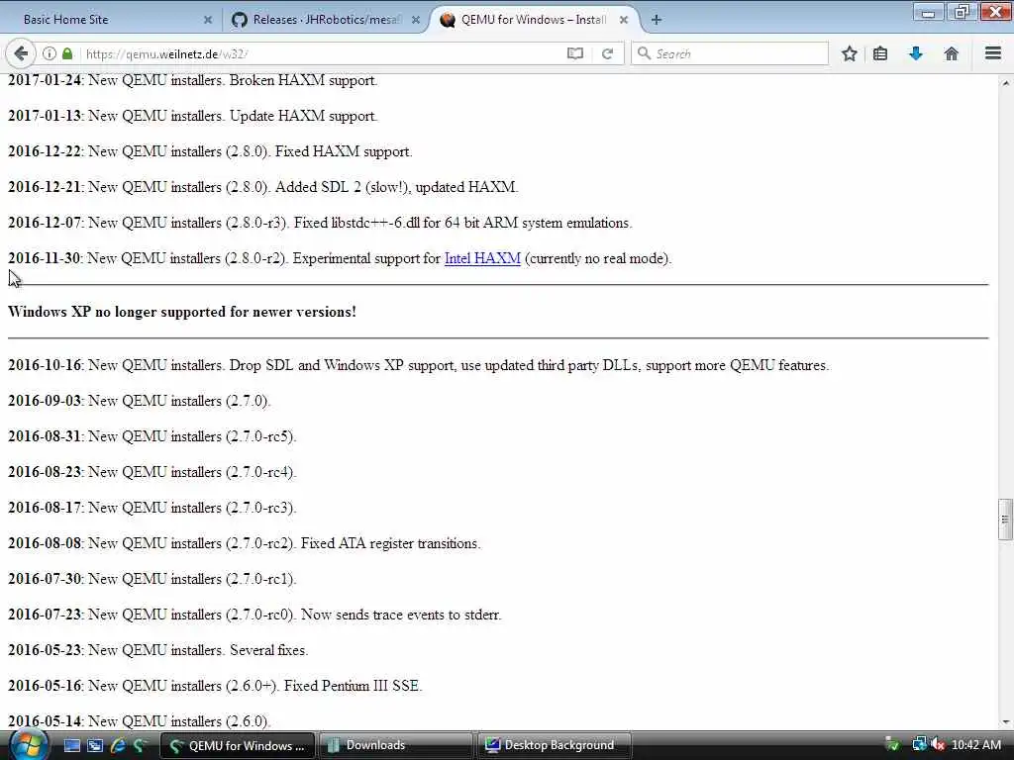This screenshot has width=1014, height=760.
Task: Click the 2016-05-23 Several fixes entry
Action: point(158,650)
